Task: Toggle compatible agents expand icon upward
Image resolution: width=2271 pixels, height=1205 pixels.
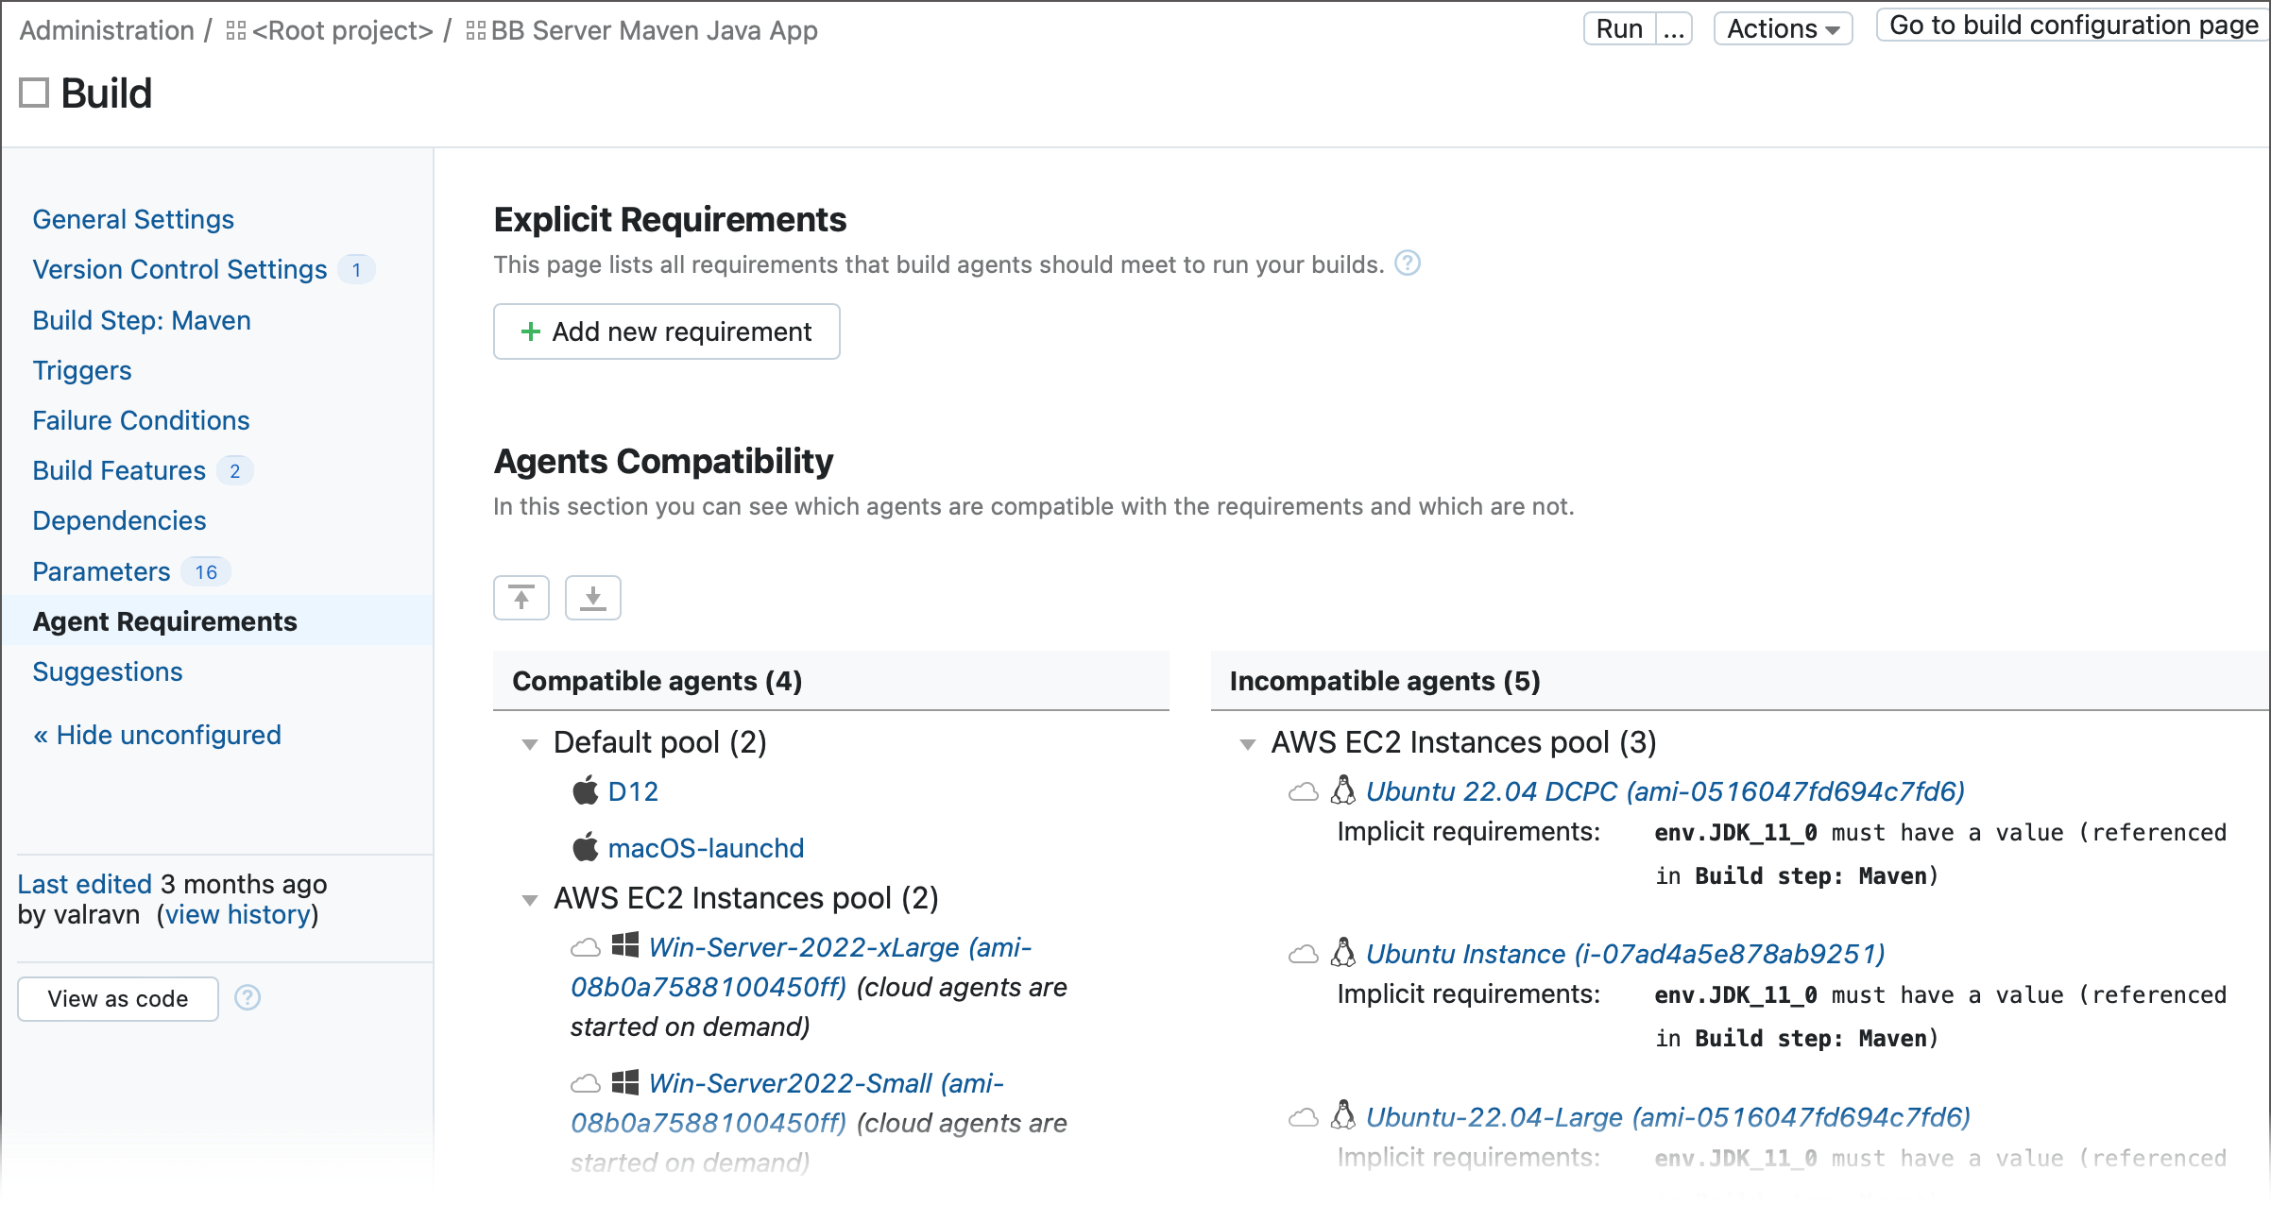Action: pyautogui.click(x=520, y=596)
